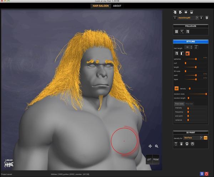Click the FOLLICLES panel header
Viewport: 214px width, 177px height.
click(x=191, y=26)
